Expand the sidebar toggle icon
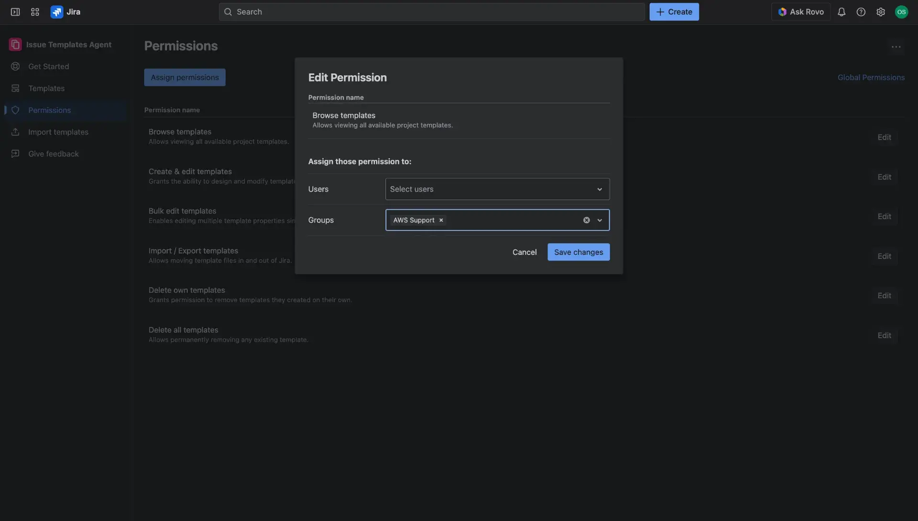918x521 pixels. click(15, 11)
